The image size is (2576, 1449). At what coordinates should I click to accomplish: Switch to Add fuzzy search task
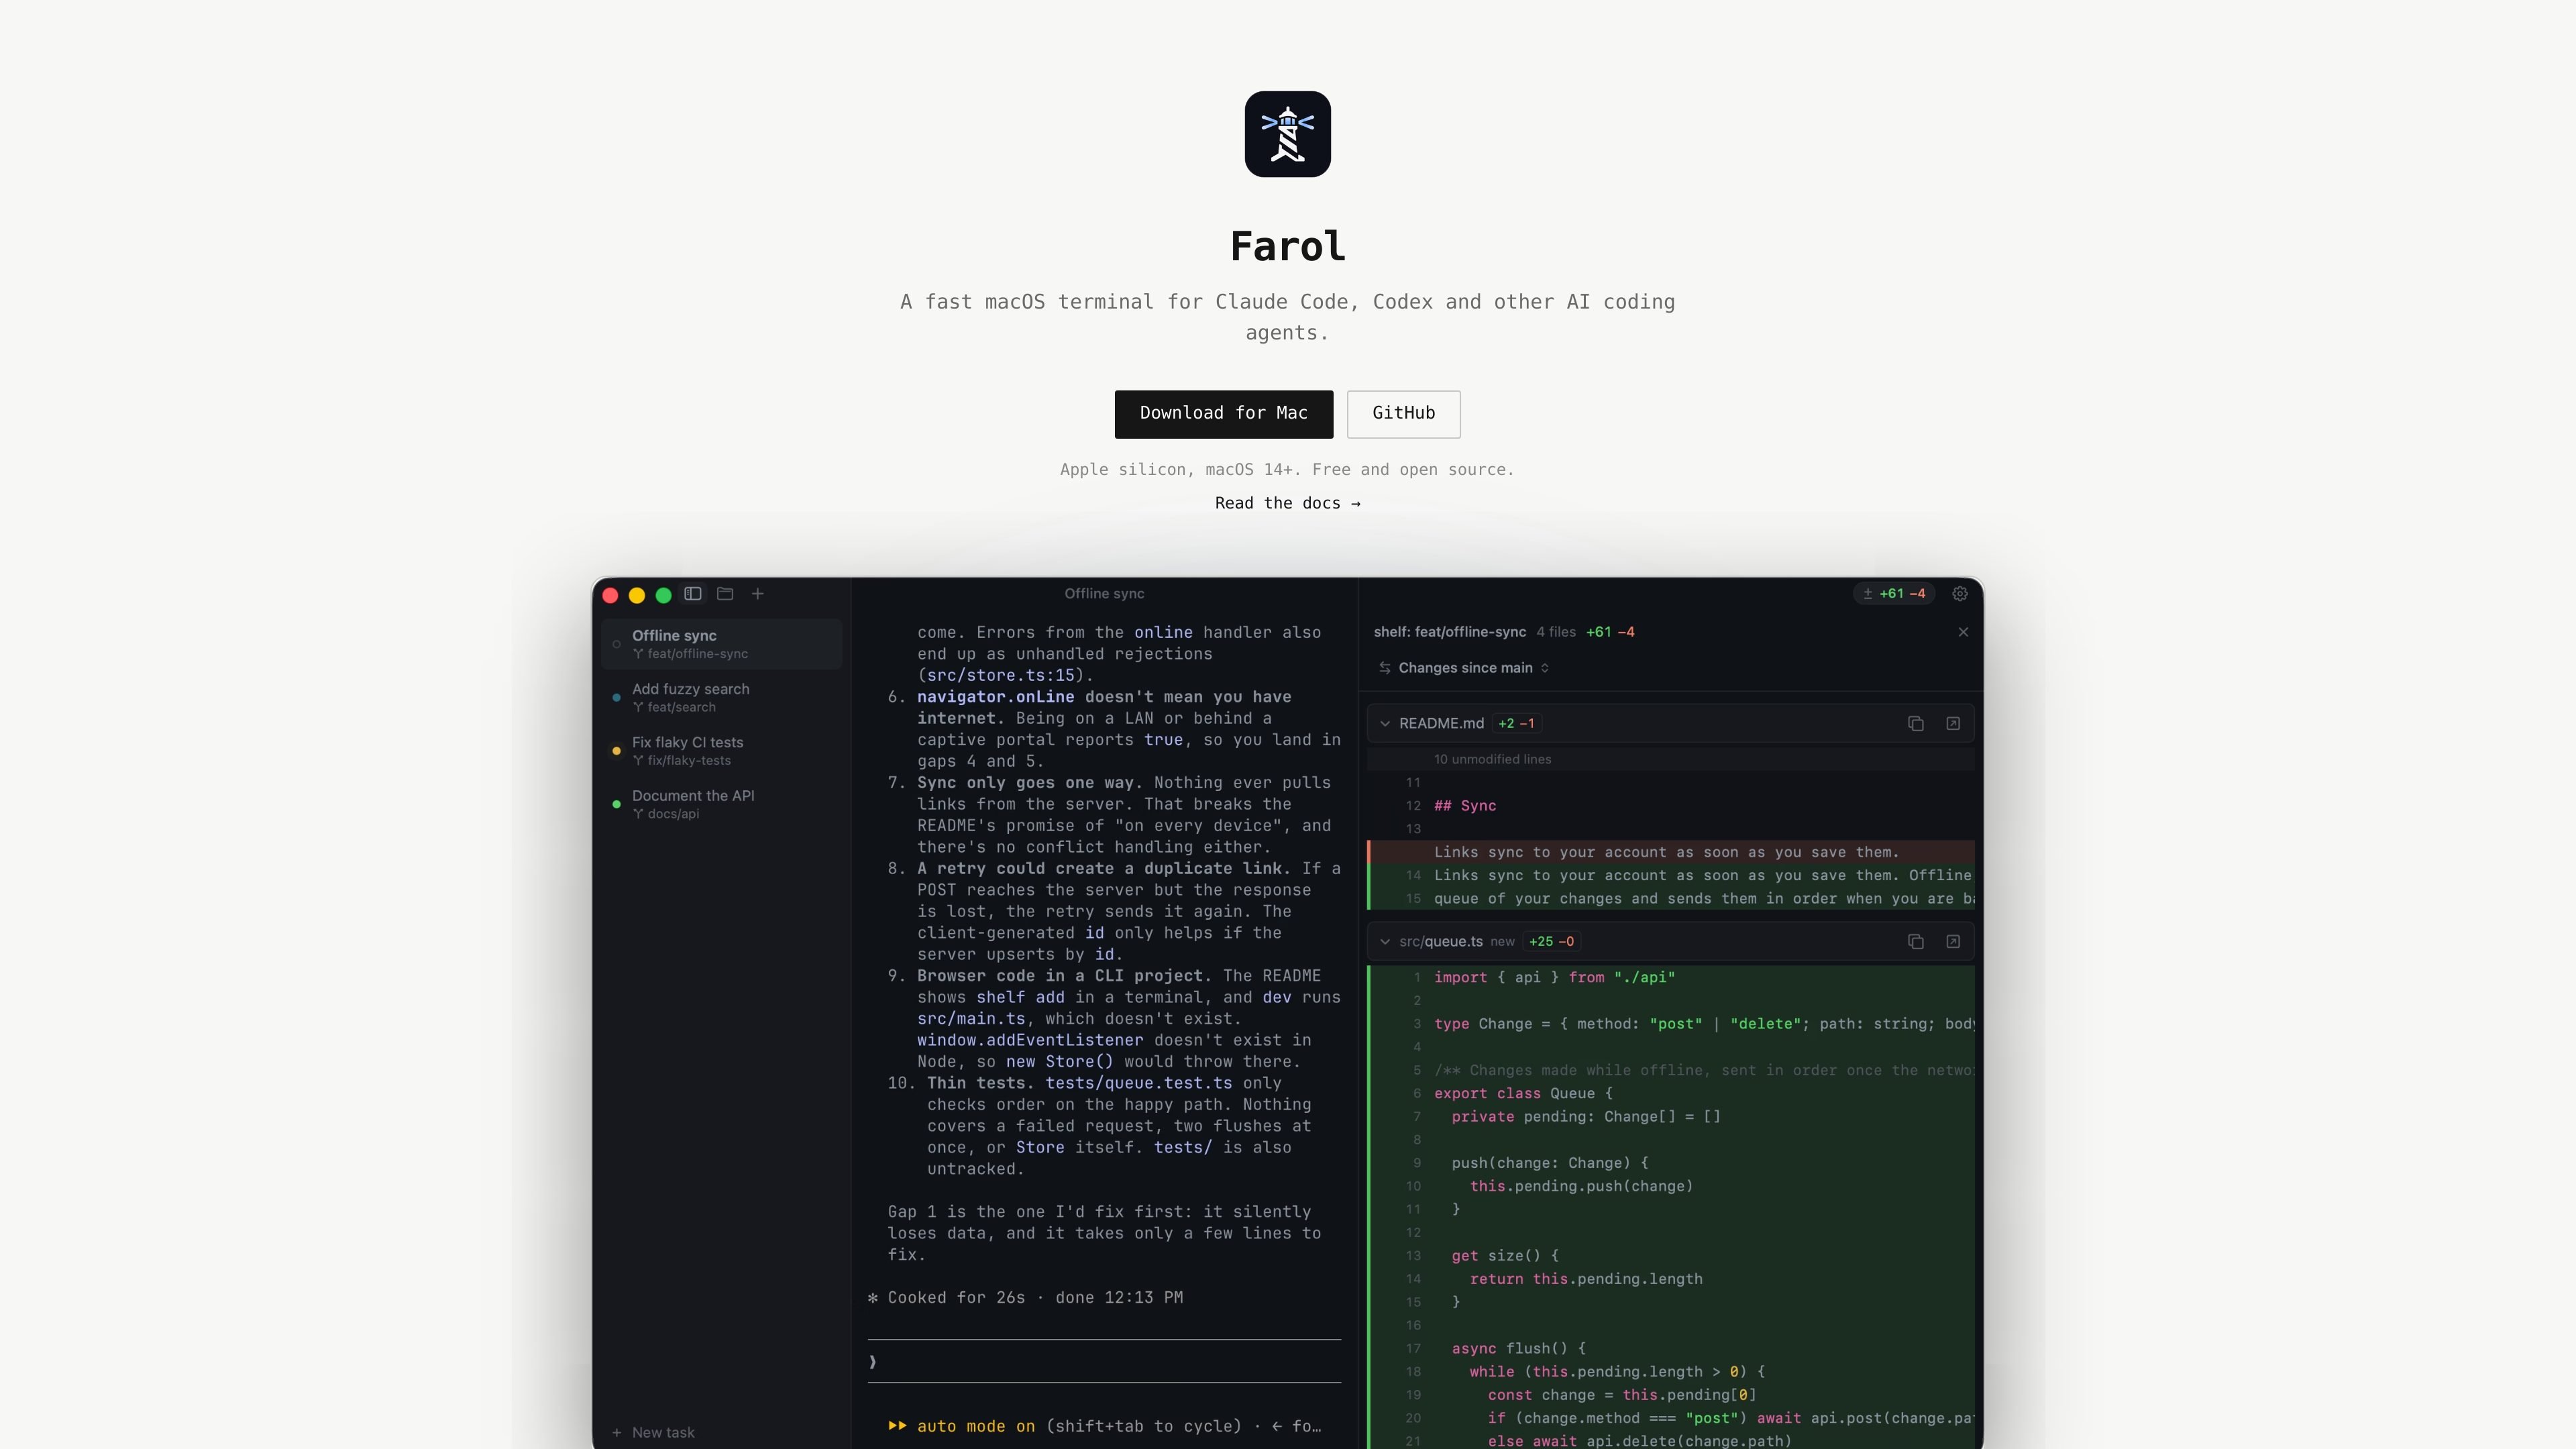(721, 697)
